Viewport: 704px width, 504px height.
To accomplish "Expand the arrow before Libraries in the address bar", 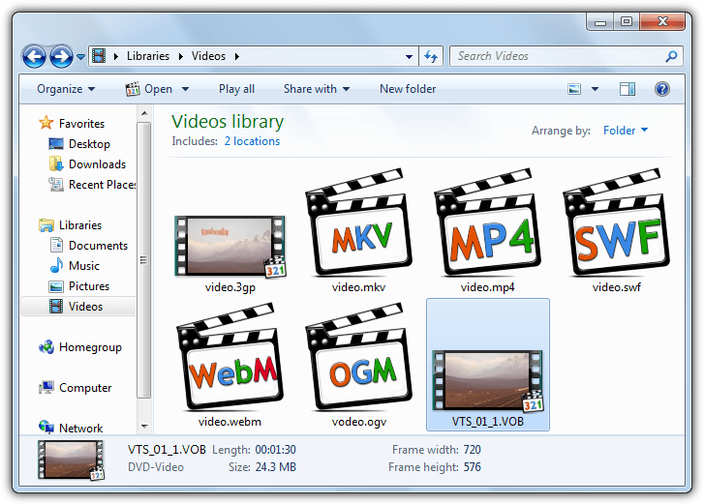I will 116,56.
